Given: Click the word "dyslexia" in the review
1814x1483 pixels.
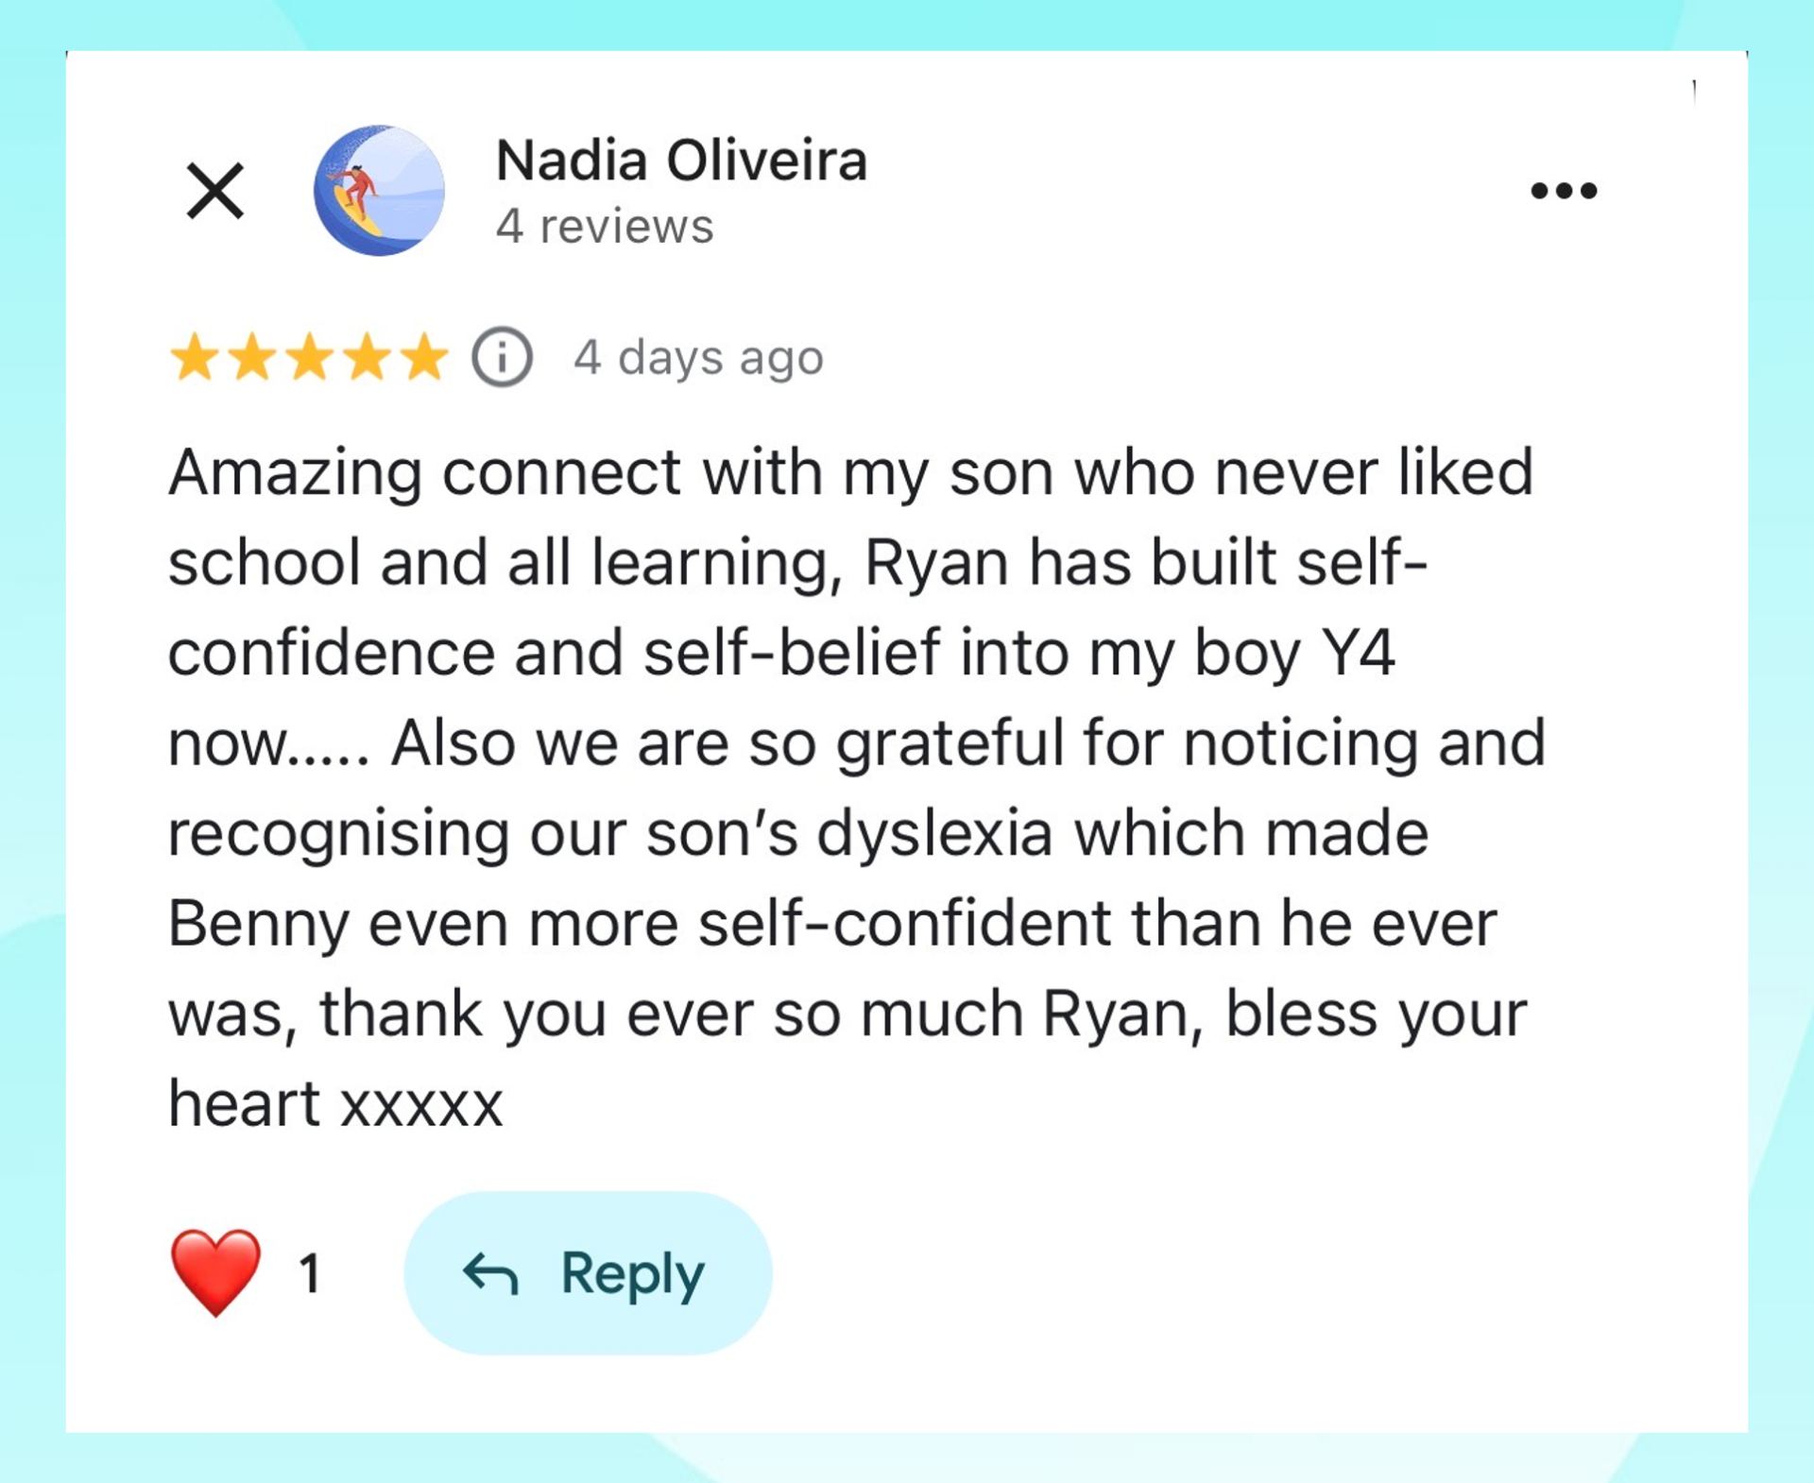Looking at the screenshot, I should [x=933, y=833].
